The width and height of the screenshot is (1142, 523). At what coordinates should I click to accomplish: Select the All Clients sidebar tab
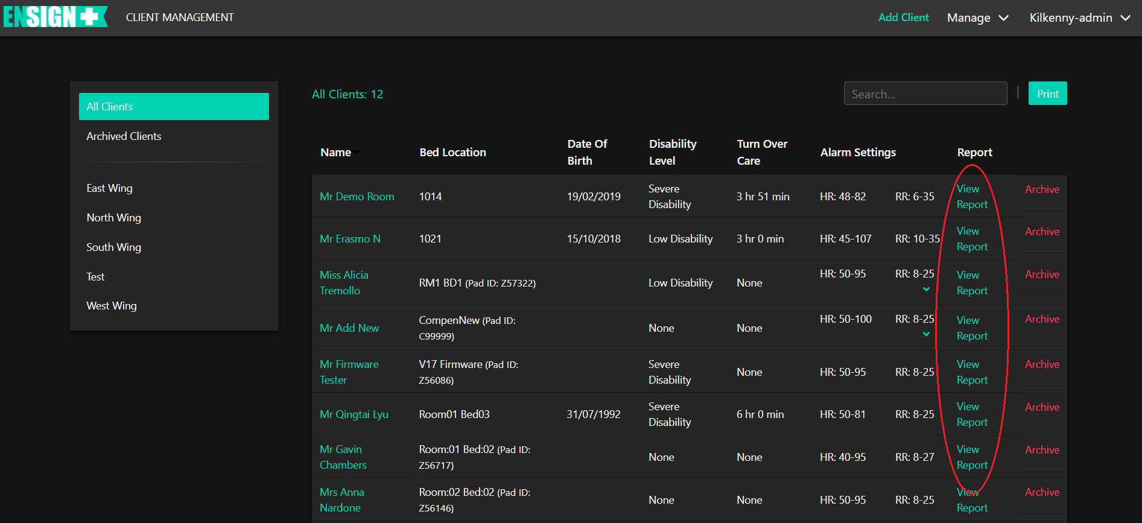174,107
